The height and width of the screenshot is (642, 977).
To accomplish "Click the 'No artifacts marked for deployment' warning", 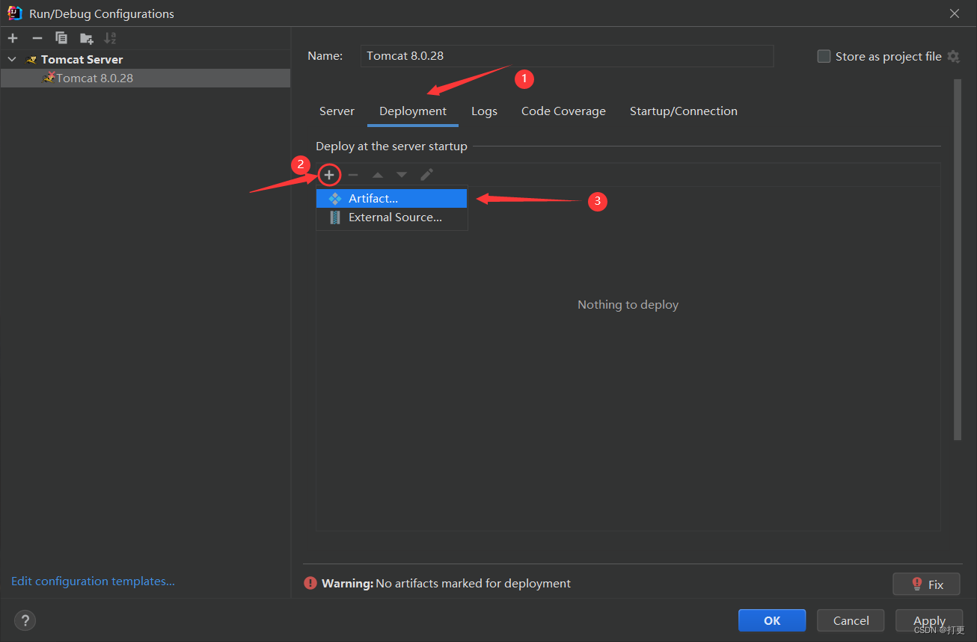I will 474,584.
